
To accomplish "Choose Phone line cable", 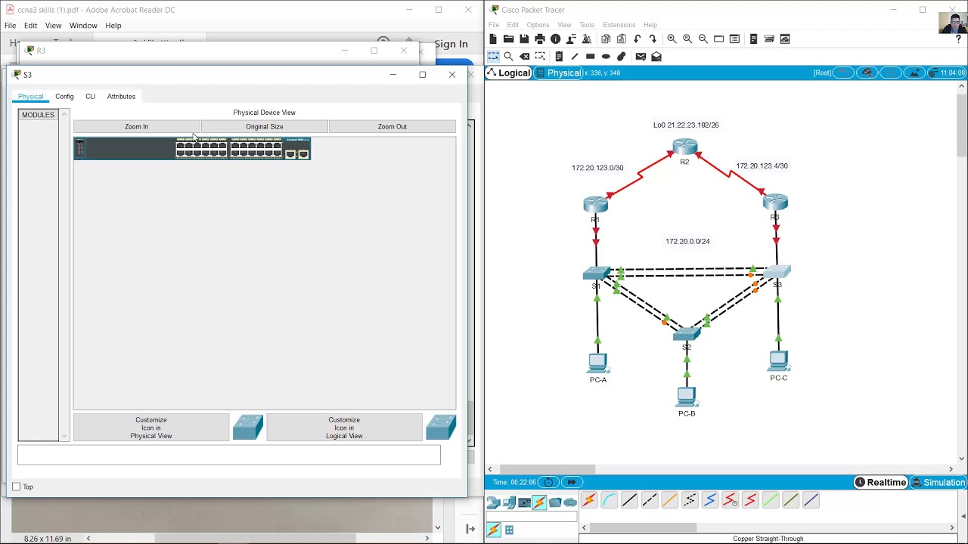I will pos(690,500).
